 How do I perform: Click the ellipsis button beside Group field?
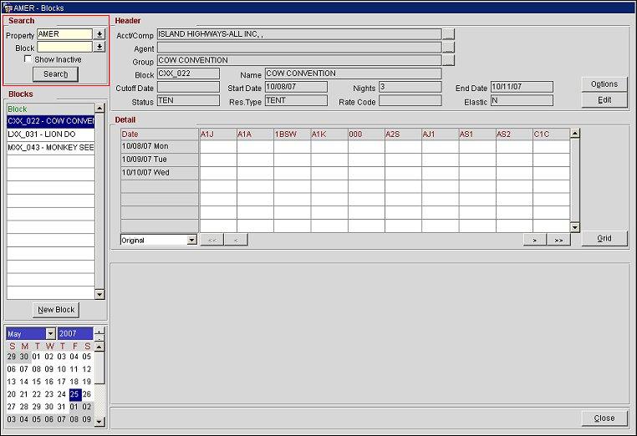pos(449,61)
